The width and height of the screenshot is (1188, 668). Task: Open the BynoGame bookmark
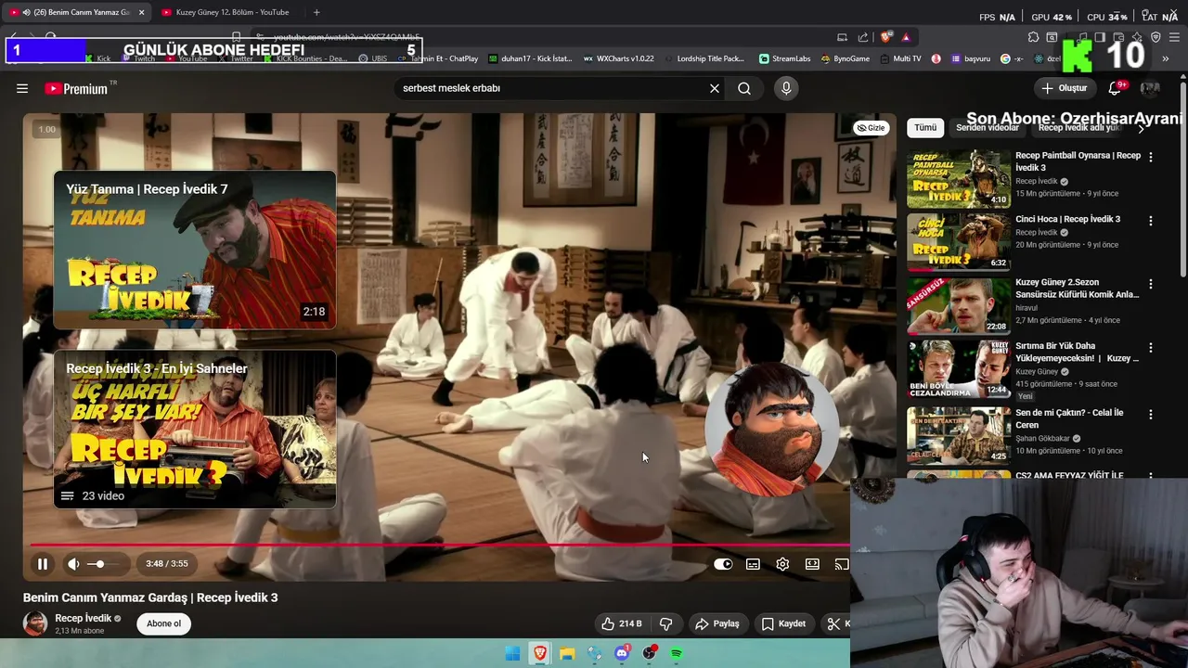846,58
